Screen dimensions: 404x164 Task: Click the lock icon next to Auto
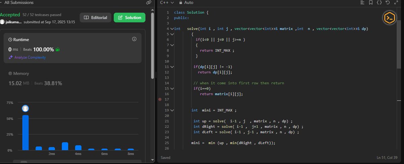point(181,2)
